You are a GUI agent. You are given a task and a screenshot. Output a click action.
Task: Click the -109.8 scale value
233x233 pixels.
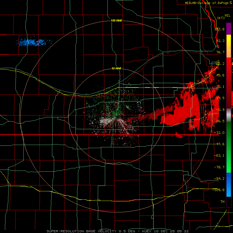pyautogui.click(x=219, y=190)
